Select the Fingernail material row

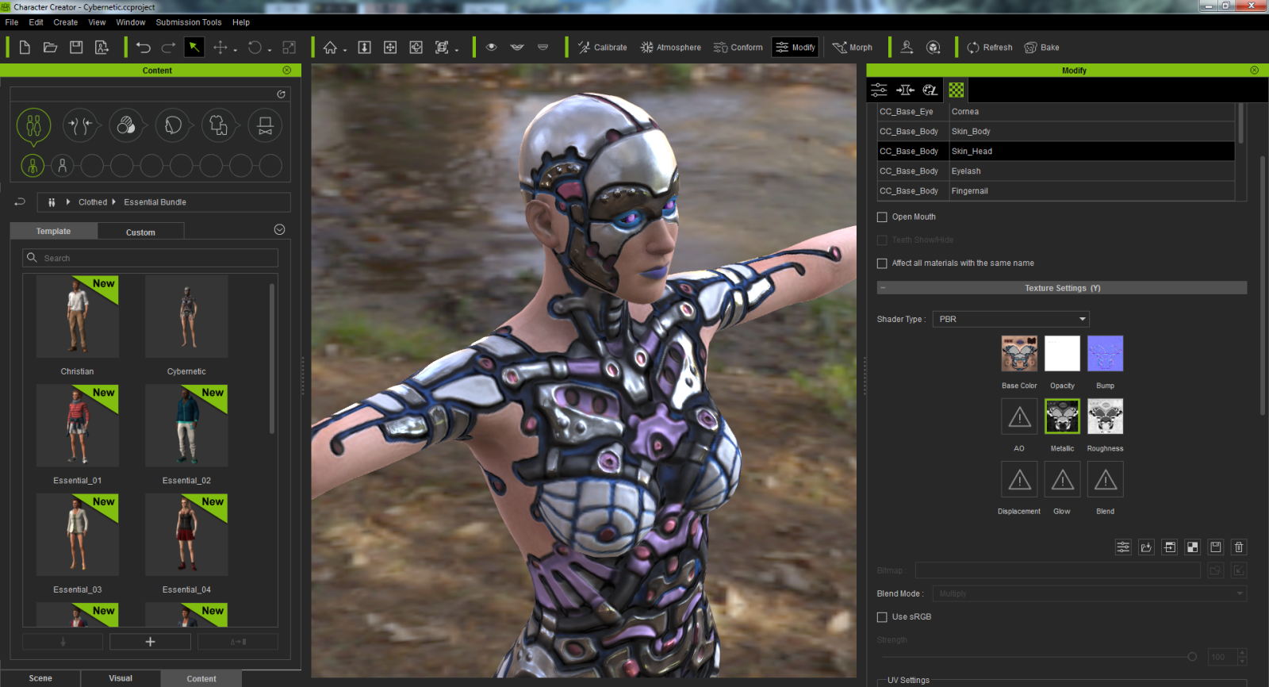(x=1056, y=191)
